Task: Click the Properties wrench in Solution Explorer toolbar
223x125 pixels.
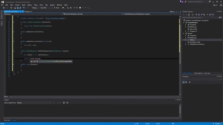Action: 210,15
